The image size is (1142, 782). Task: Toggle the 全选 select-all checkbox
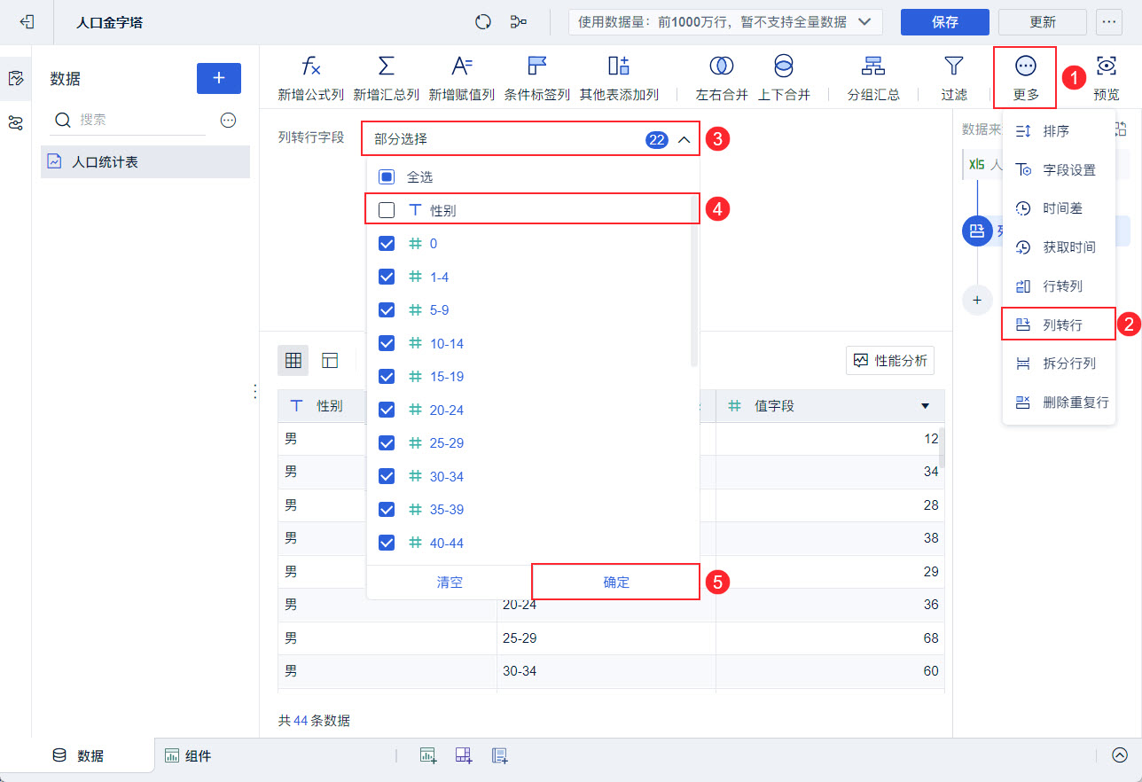click(x=387, y=177)
